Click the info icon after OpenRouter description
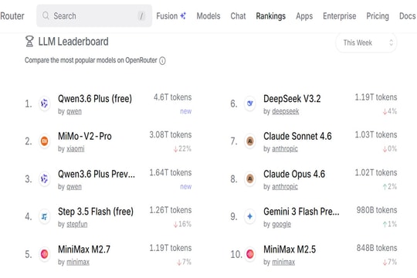 click(x=162, y=61)
